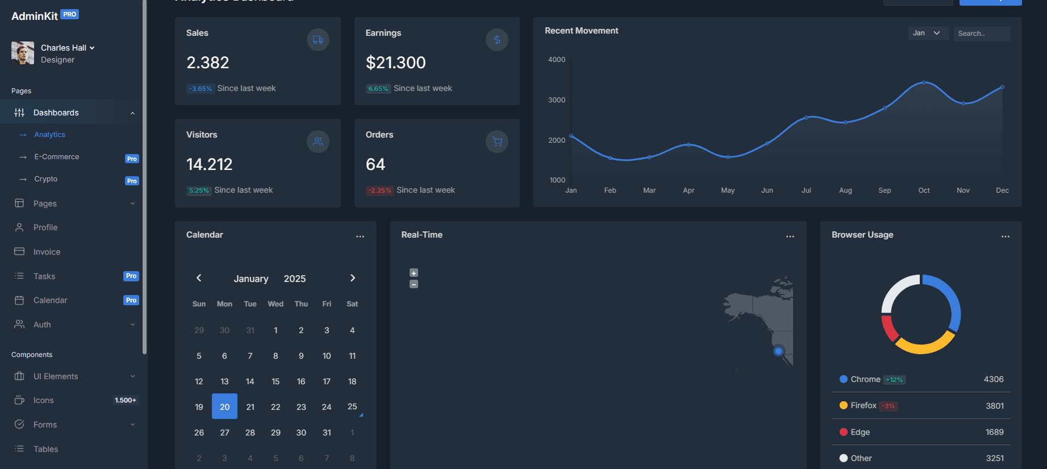Click the Earnings dollar sign icon
1047x469 pixels.
click(497, 40)
